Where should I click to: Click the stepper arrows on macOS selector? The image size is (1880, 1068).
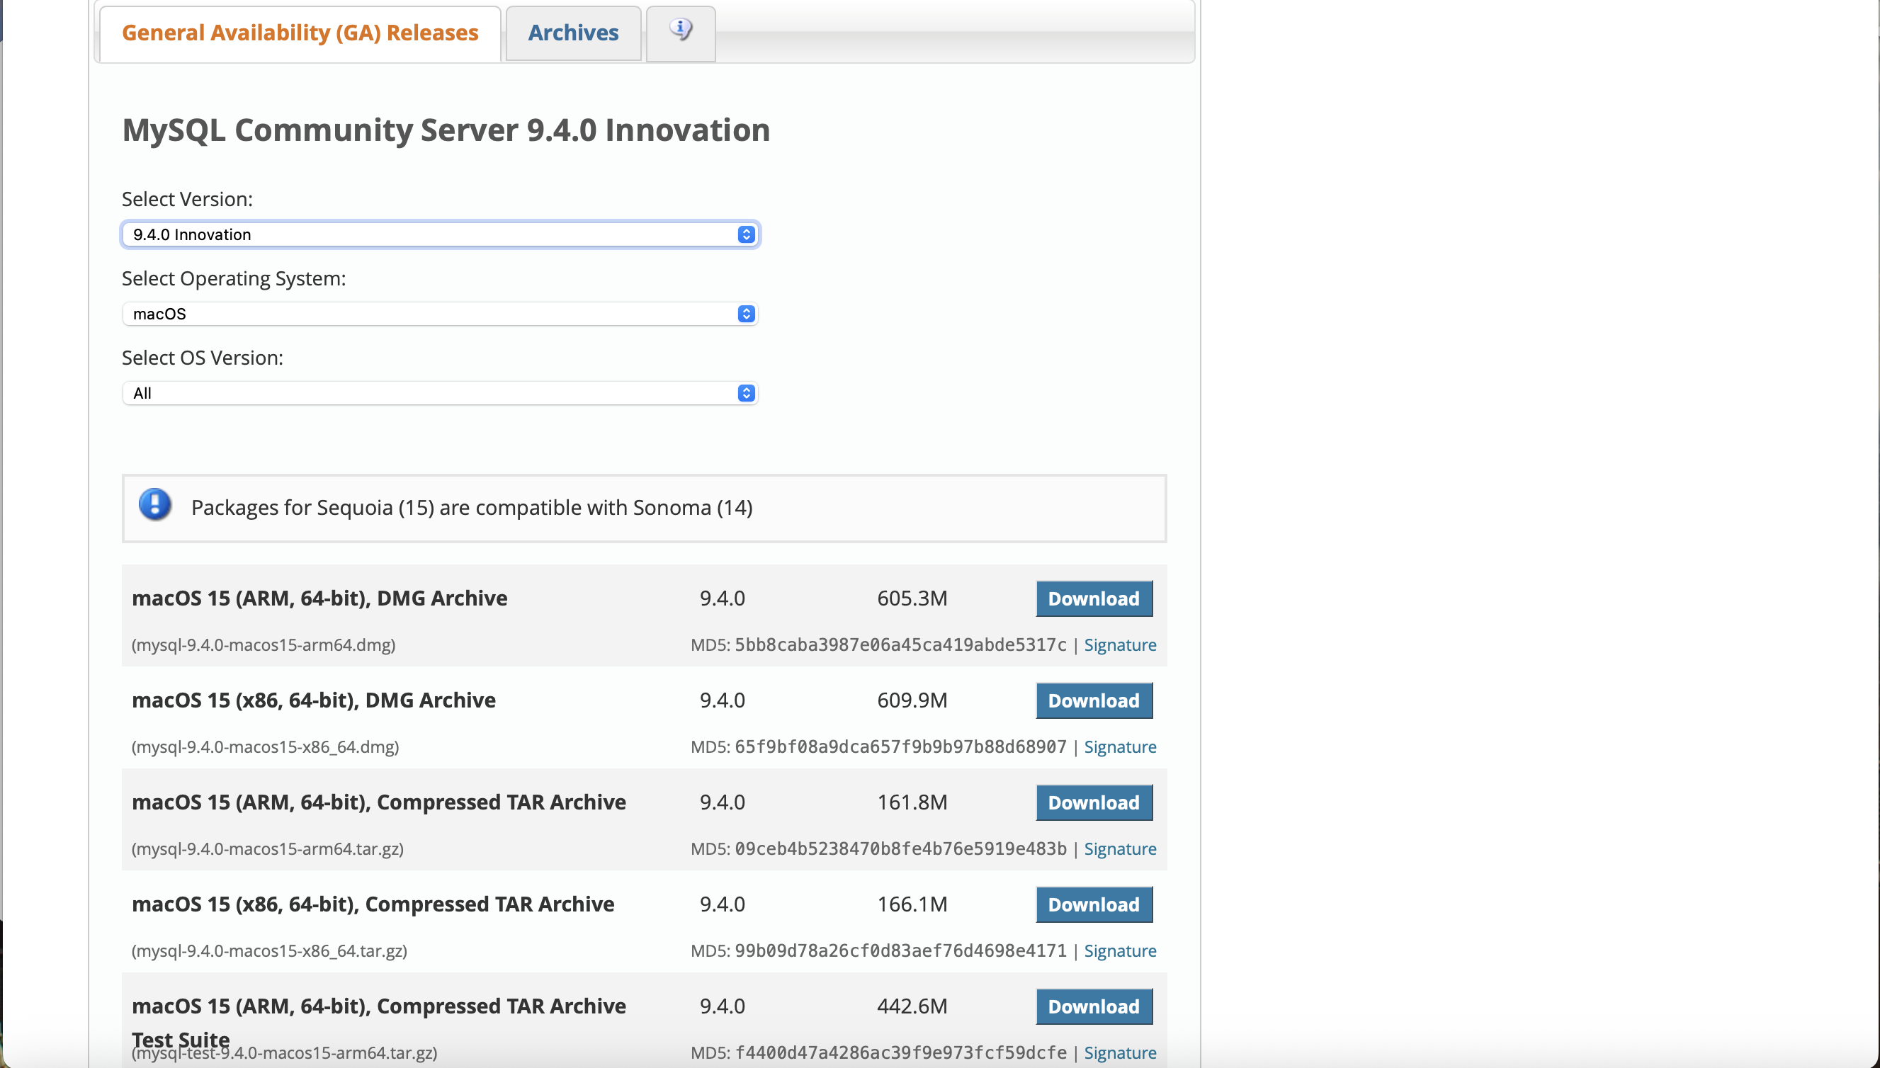pos(746,314)
